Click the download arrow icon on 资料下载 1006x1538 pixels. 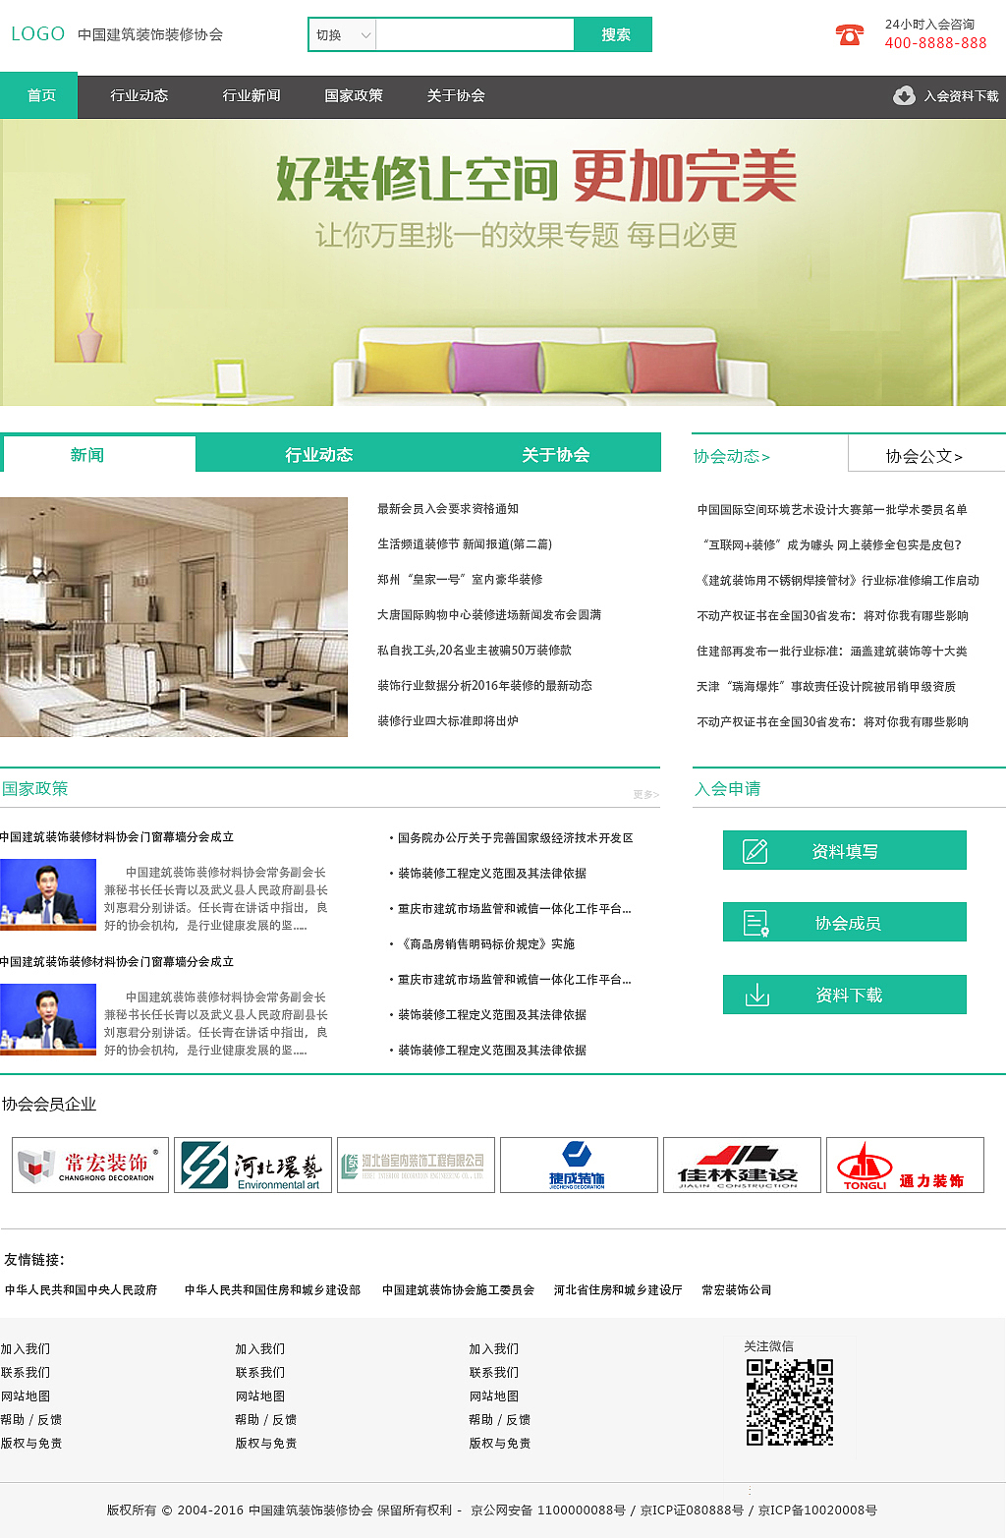point(756,995)
